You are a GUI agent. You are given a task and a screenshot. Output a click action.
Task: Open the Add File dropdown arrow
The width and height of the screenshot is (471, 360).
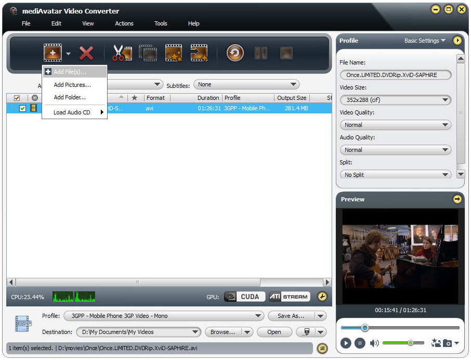68,54
